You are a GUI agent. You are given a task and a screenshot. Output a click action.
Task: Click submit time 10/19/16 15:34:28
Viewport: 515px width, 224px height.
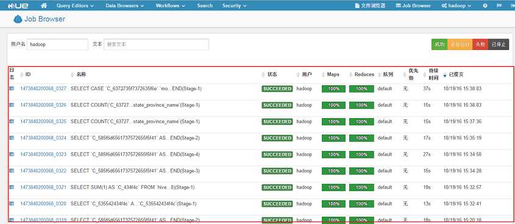click(463, 171)
